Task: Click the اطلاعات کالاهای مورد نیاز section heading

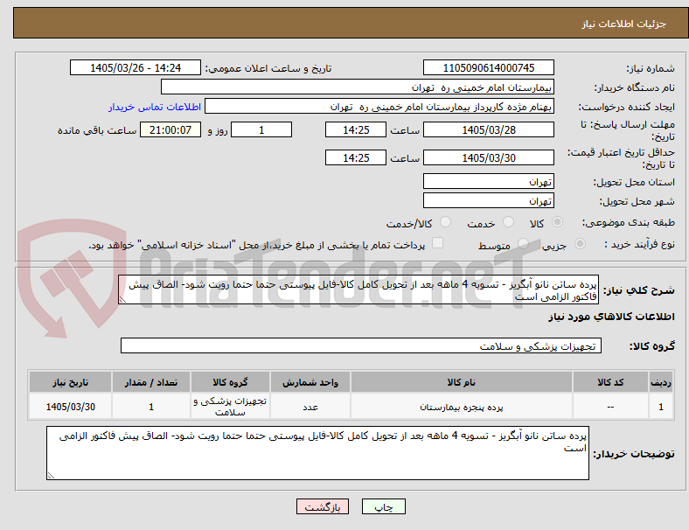Action: pyautogui.click(x=611, y=317)
